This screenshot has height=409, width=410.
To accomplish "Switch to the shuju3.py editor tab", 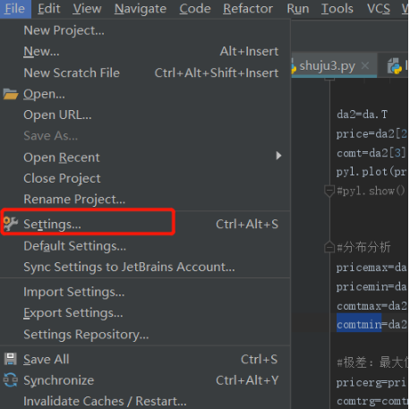I will click(x=328, y=65).
